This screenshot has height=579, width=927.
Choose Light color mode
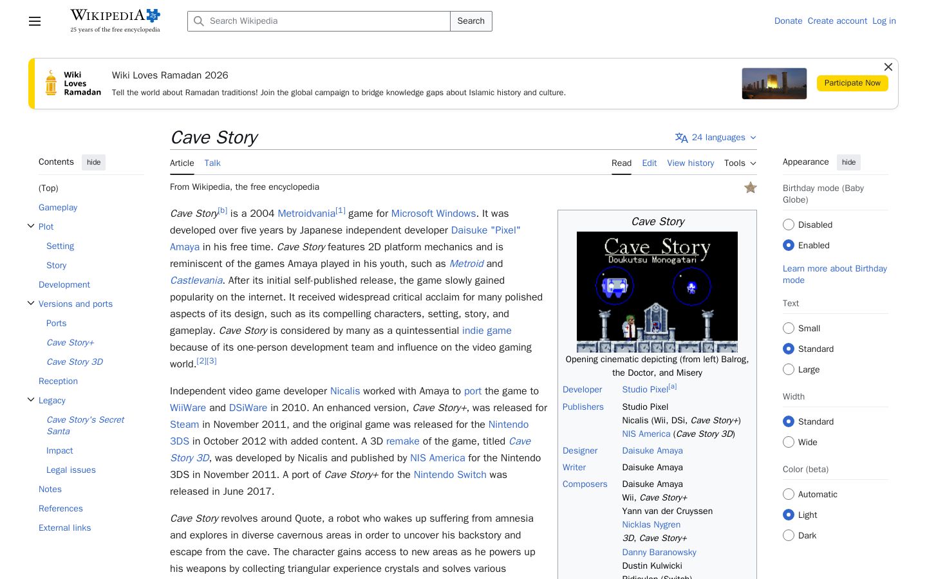click(789, 515)
